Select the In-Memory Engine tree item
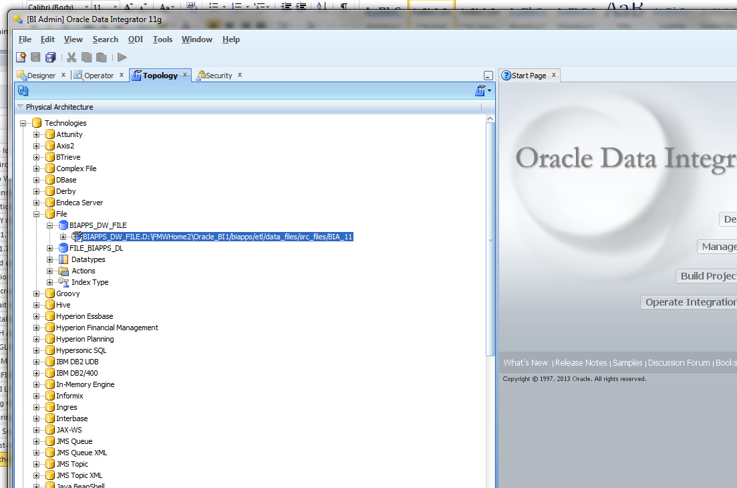 tap(85, 384)
